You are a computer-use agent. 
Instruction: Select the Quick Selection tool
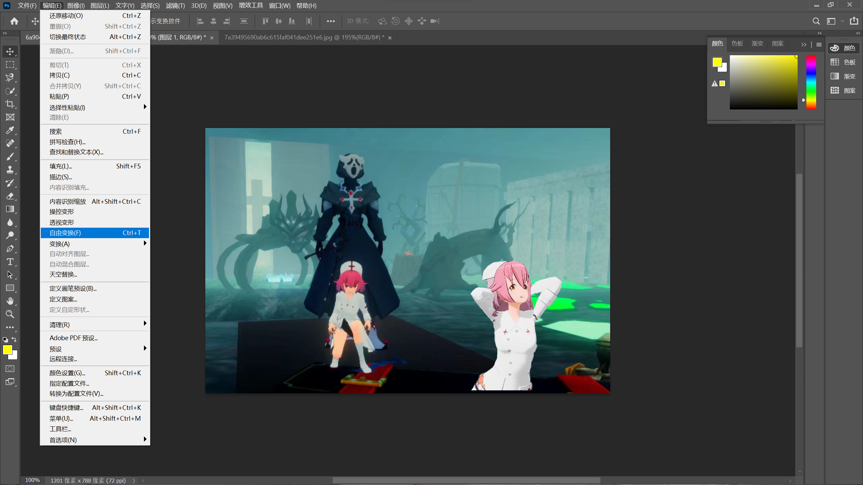click(10, 91)
